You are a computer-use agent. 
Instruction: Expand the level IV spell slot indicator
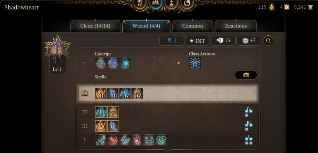tap(249, 112)
